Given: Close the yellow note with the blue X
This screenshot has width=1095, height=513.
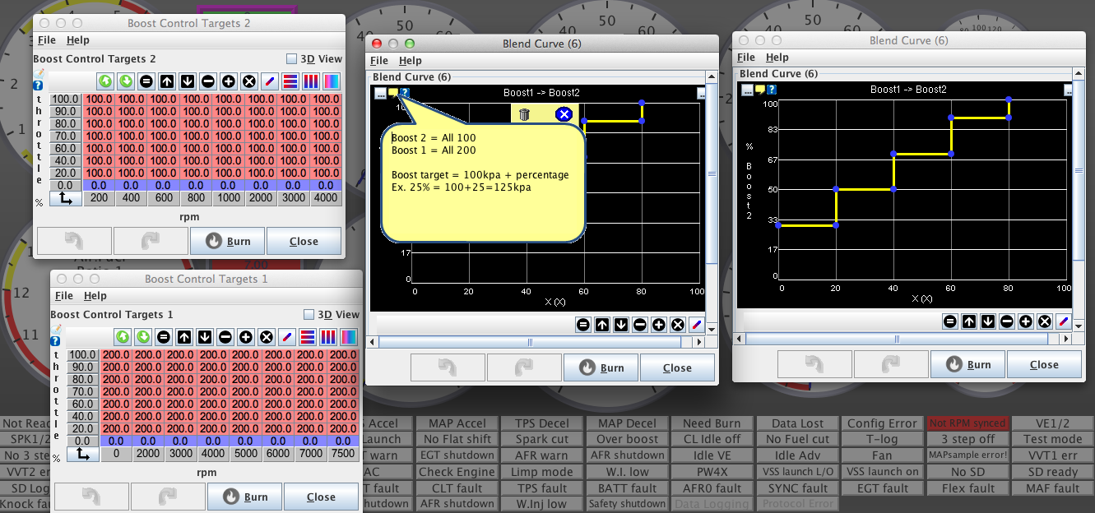Looking at the screenshot, I should 564,114.
